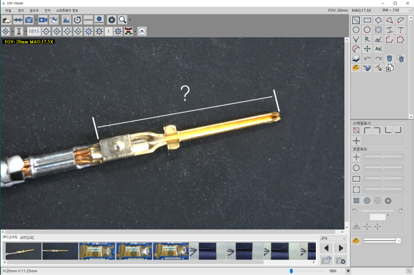The height and width of the screenshot is (275, 414).
Task: Select the open polyline tool
Action: (x=389, y=39)
